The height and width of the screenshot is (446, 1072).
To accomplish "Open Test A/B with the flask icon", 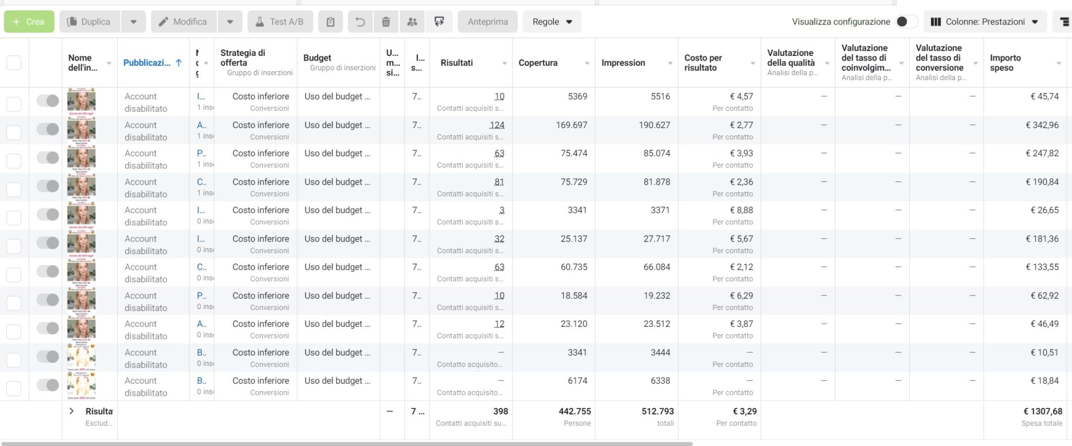I will point(280,22).
